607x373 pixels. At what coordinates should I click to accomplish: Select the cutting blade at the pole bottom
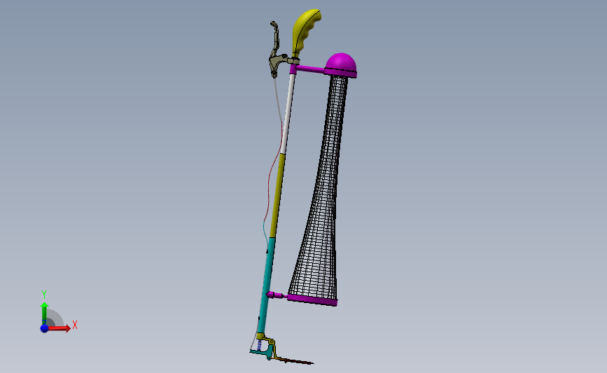click(x=296, y=361)
